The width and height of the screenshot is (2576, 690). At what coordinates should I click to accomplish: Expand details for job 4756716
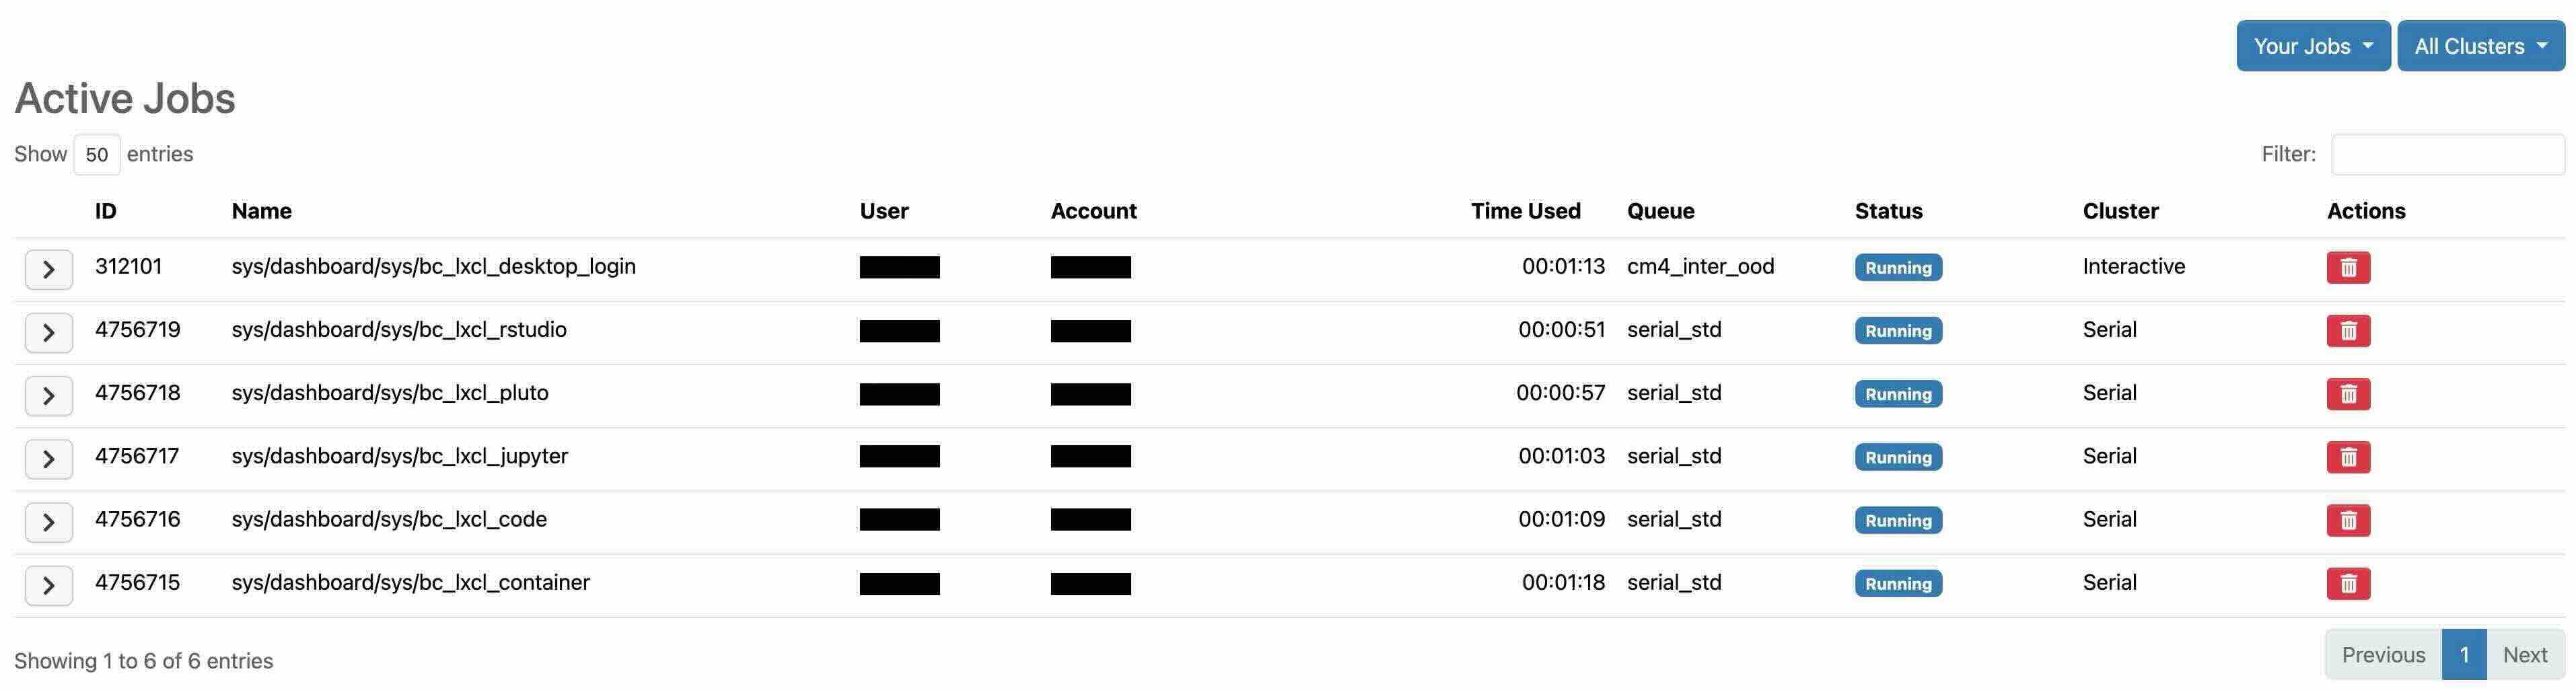point(49,522)
